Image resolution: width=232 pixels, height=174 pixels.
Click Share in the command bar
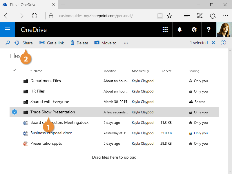pos(24,43)
